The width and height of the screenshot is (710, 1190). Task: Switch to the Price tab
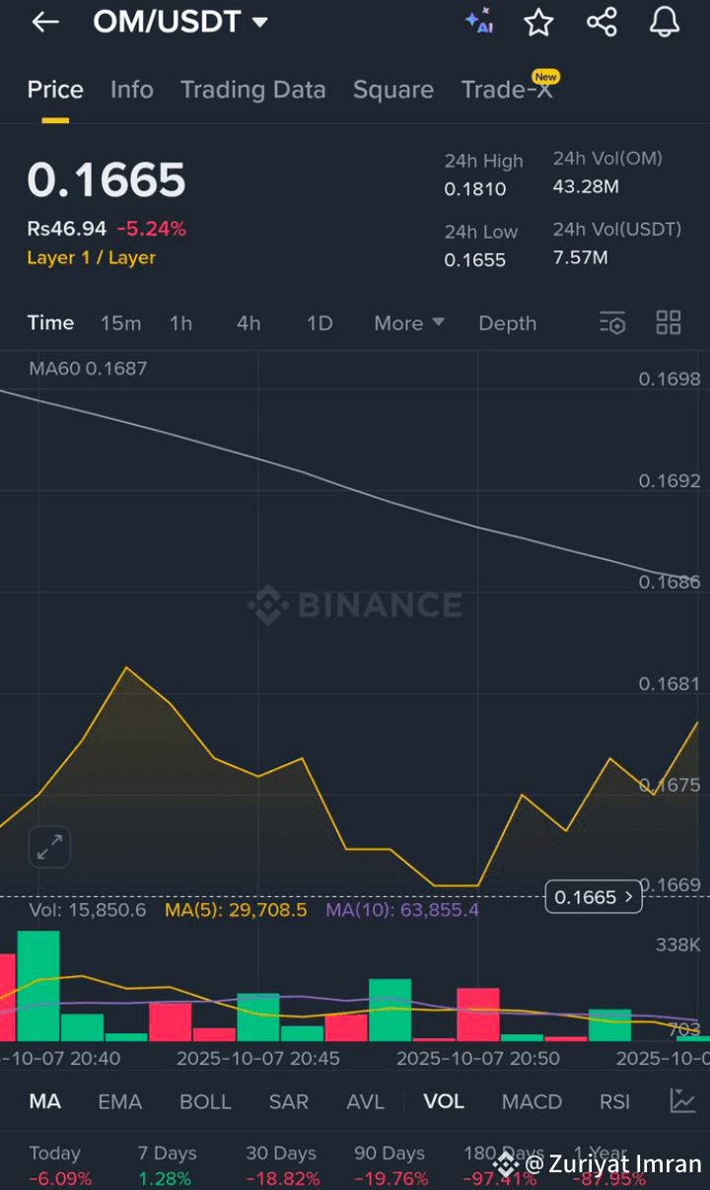tap(55, 90)
